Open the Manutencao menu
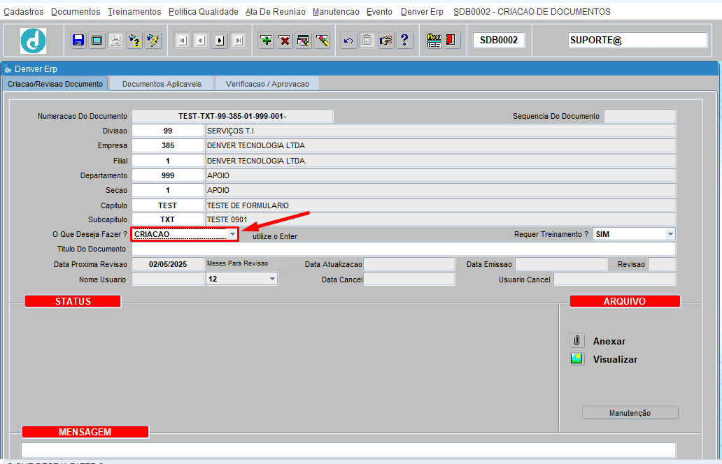Screen dimensions: 722x464 click(336, 11)
